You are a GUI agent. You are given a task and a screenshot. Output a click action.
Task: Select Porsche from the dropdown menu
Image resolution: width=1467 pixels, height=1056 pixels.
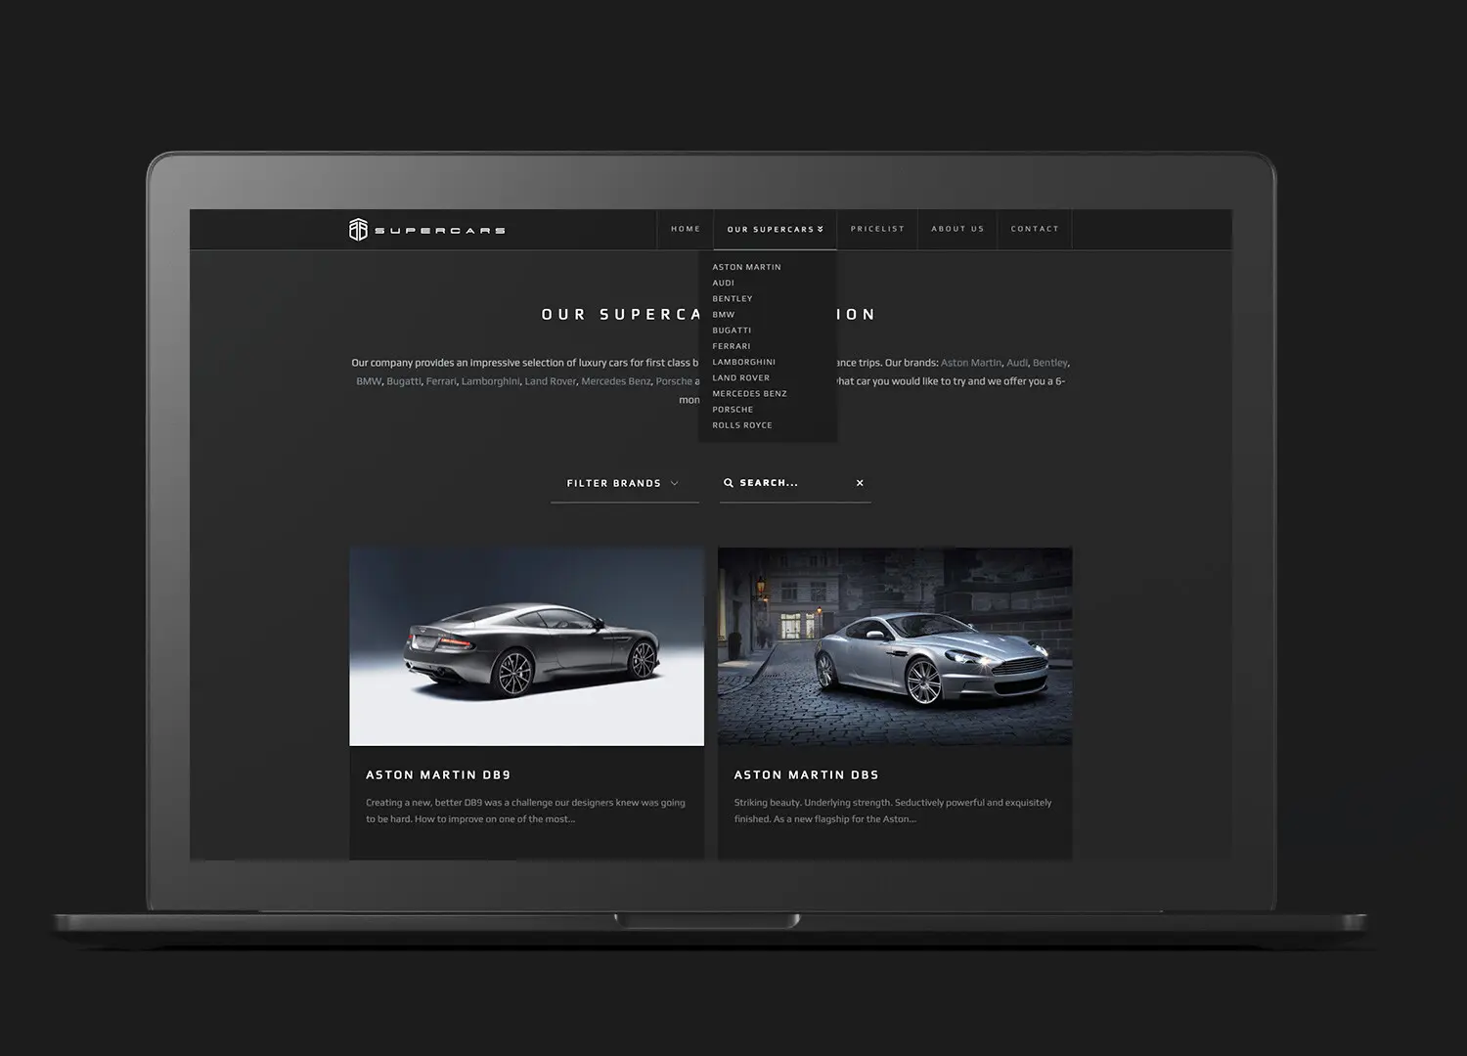[x=733, y=410]
